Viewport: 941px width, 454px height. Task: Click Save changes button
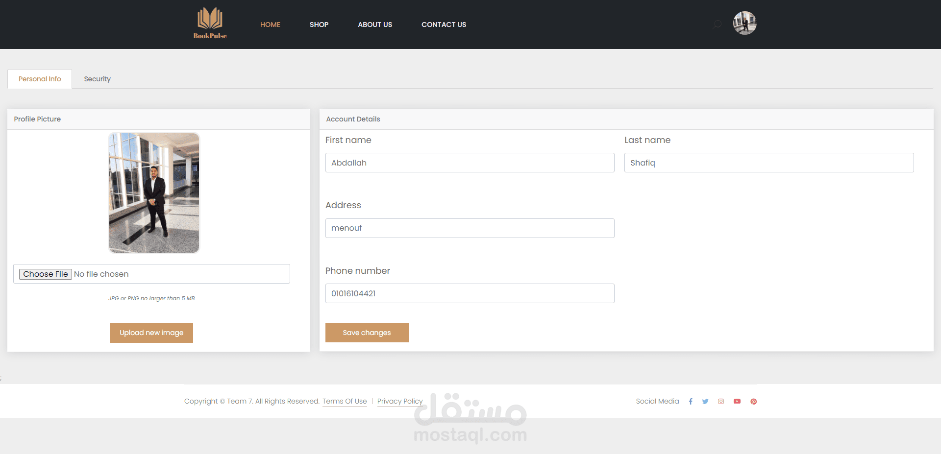click(367, 333)
